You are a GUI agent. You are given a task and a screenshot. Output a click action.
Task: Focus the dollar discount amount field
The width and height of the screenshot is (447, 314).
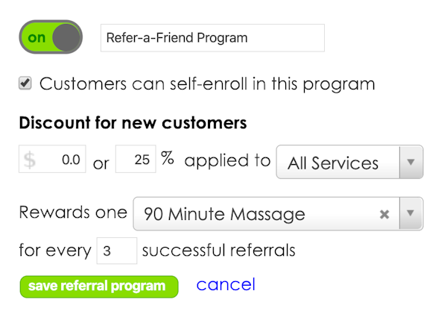(x=60, y=160)
